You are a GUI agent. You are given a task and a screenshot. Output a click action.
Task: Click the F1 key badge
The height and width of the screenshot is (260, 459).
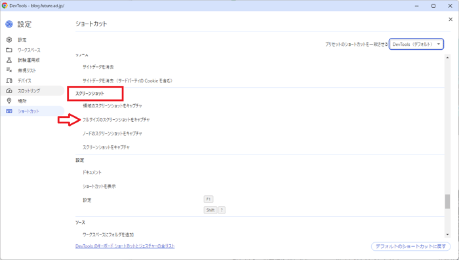click(x=209, y=199)
